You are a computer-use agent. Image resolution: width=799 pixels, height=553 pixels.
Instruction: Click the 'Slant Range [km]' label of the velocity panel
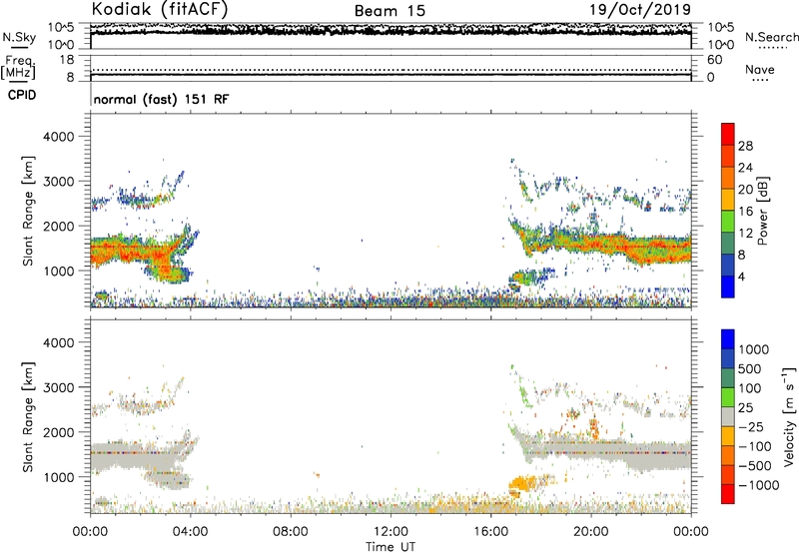(x=28, y=416)
